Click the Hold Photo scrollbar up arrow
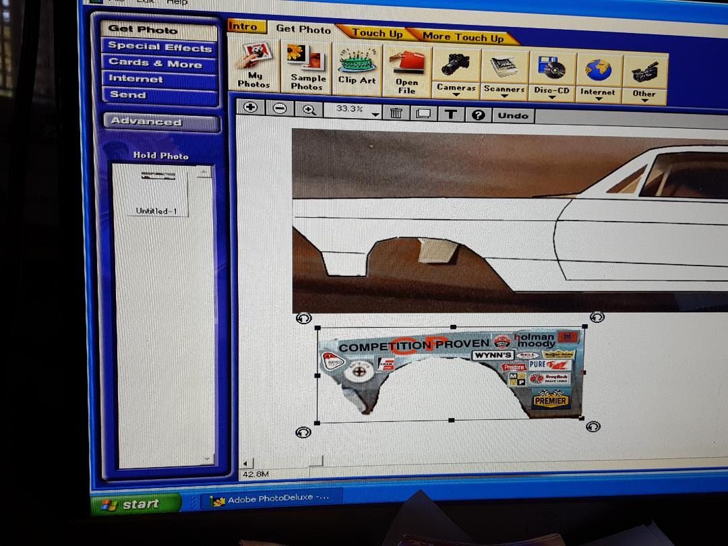 point(204,173)
